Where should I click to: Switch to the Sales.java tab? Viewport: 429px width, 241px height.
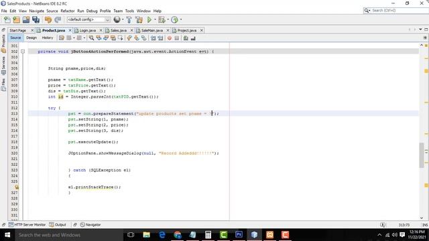[x=119, y=30]
